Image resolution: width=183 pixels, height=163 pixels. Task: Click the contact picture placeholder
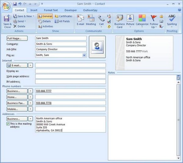(x=97, y=47)
